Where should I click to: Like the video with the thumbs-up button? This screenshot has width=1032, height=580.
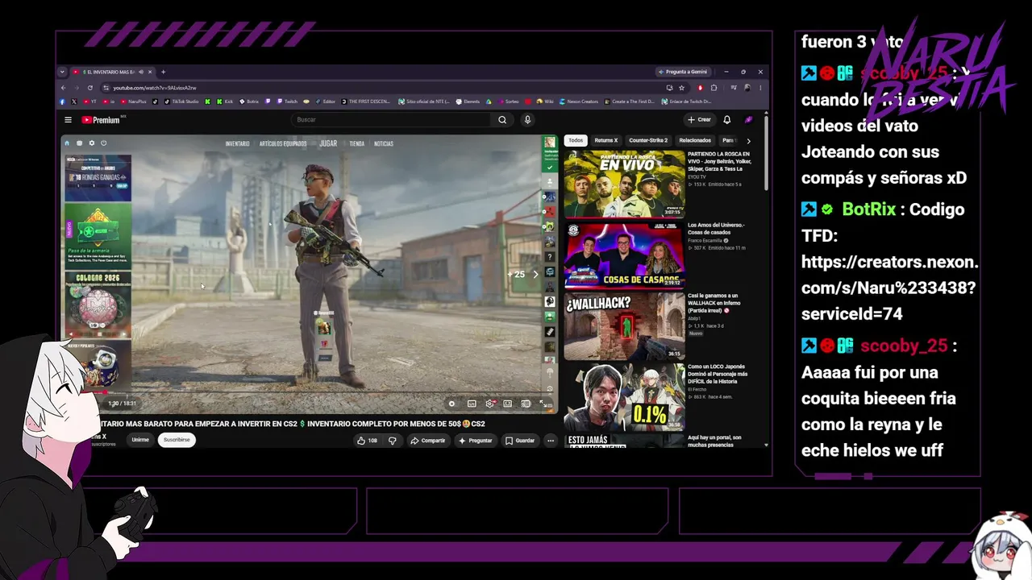367,441
